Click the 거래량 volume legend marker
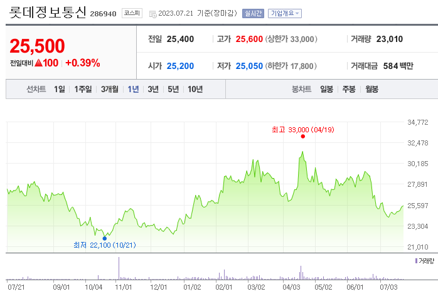438x299 pixels. tap(416, 261)
